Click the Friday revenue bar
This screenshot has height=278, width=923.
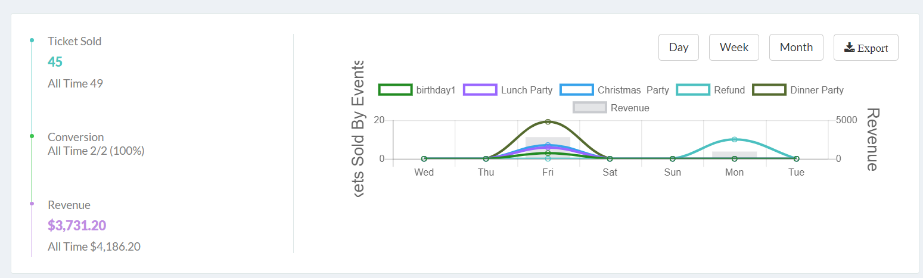548,148
